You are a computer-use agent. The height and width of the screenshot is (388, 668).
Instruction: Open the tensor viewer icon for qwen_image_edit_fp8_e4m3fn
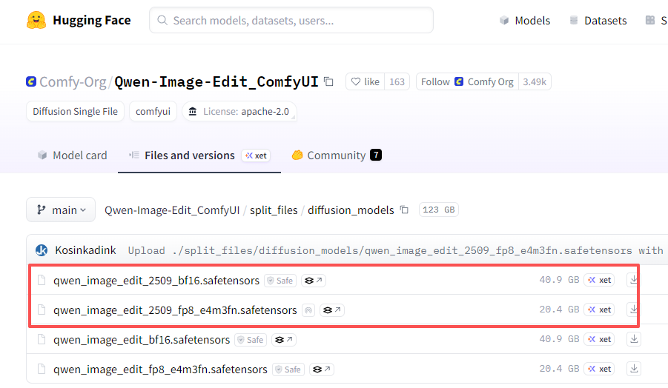(322, 369)
